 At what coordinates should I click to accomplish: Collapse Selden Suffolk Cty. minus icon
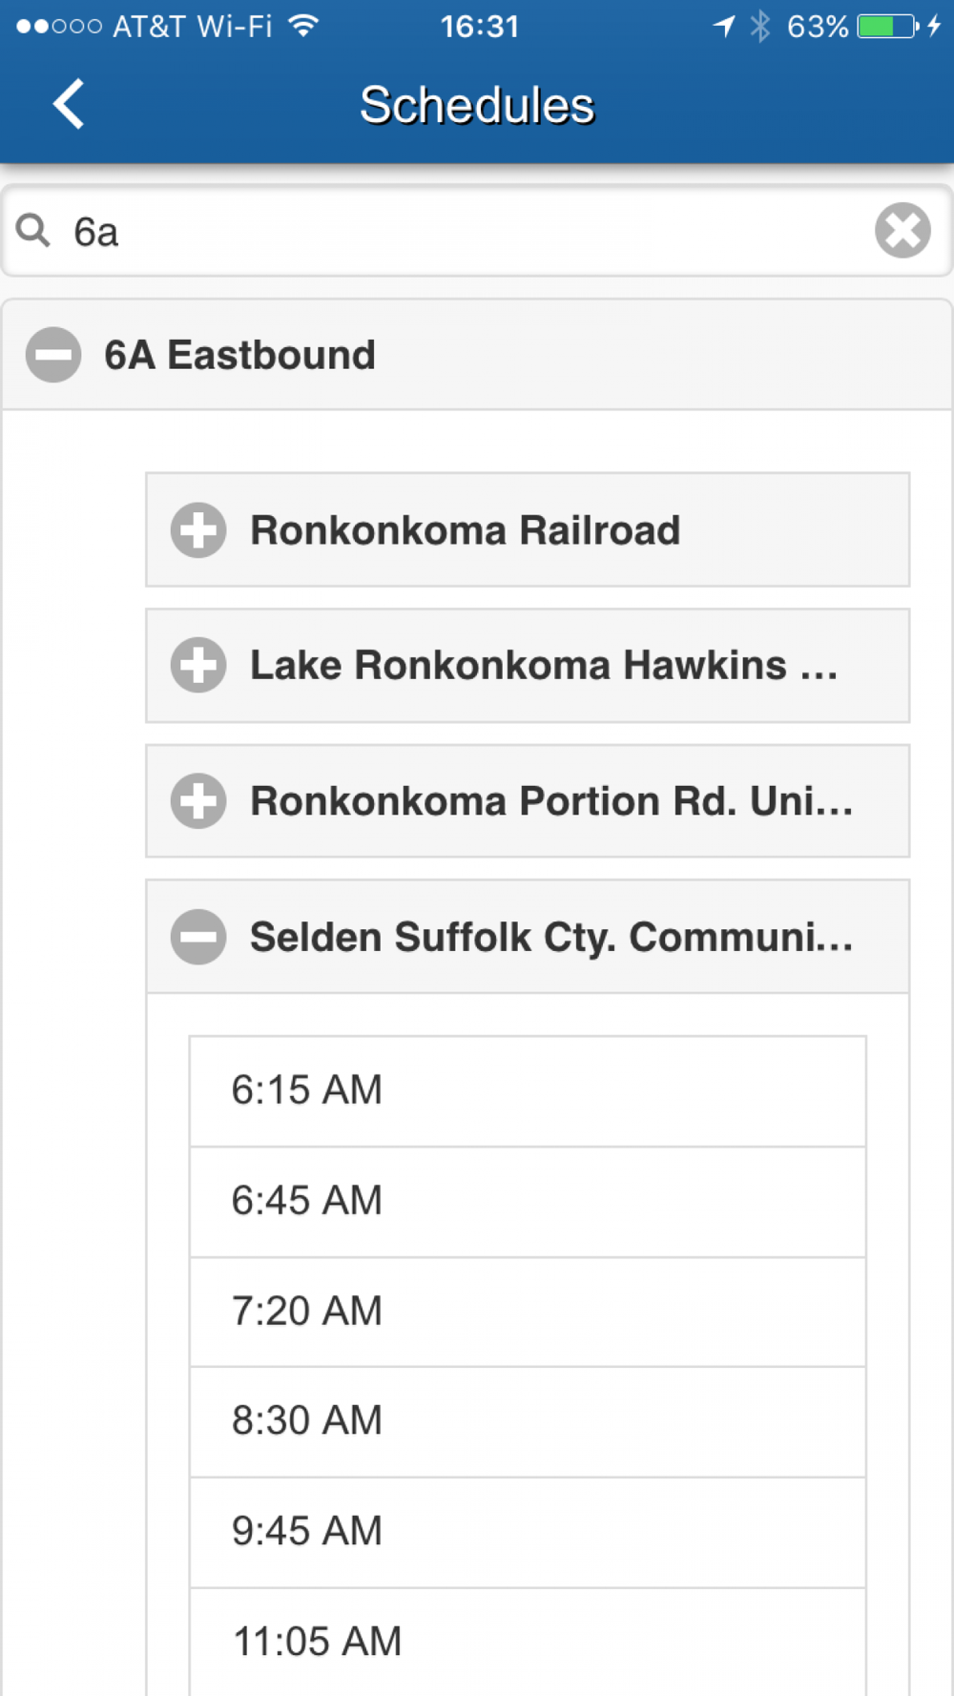click(198, 937)
